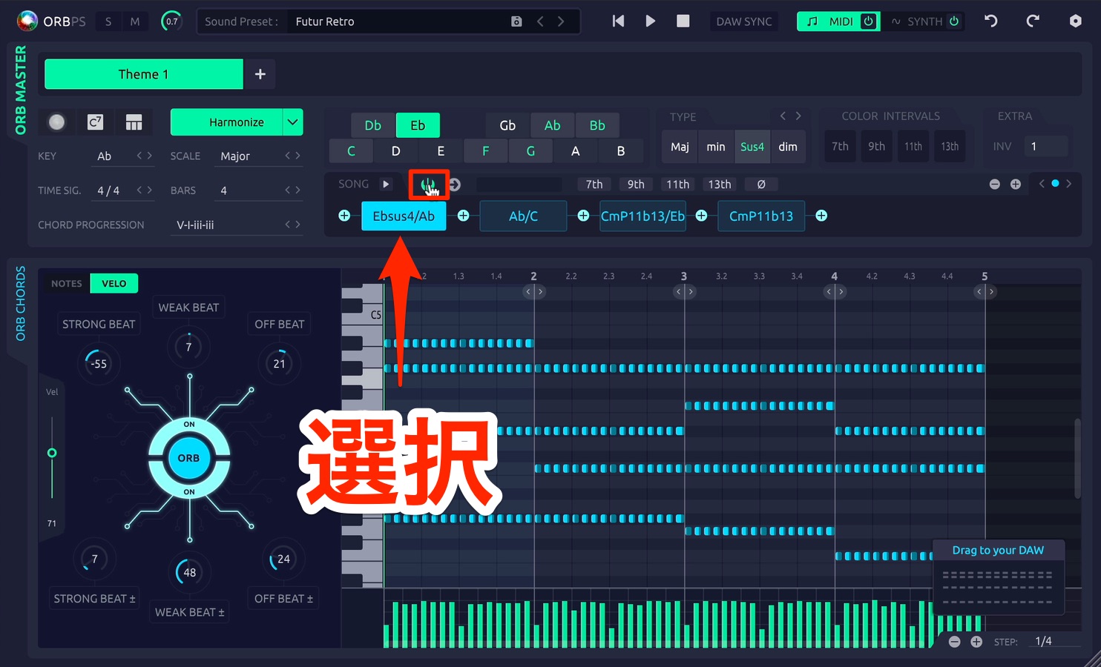Expand the Harmonize dropdown arrow
1101x667 pixels.
[293, 122]
